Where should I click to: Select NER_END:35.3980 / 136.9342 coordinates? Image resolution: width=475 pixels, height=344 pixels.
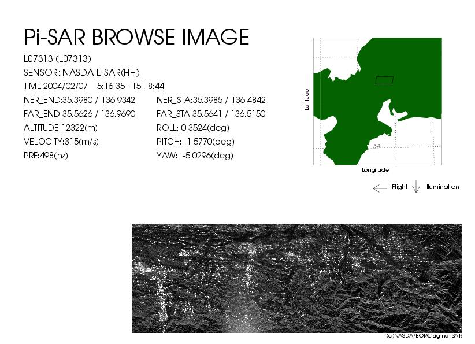click(x=79, y=100)
